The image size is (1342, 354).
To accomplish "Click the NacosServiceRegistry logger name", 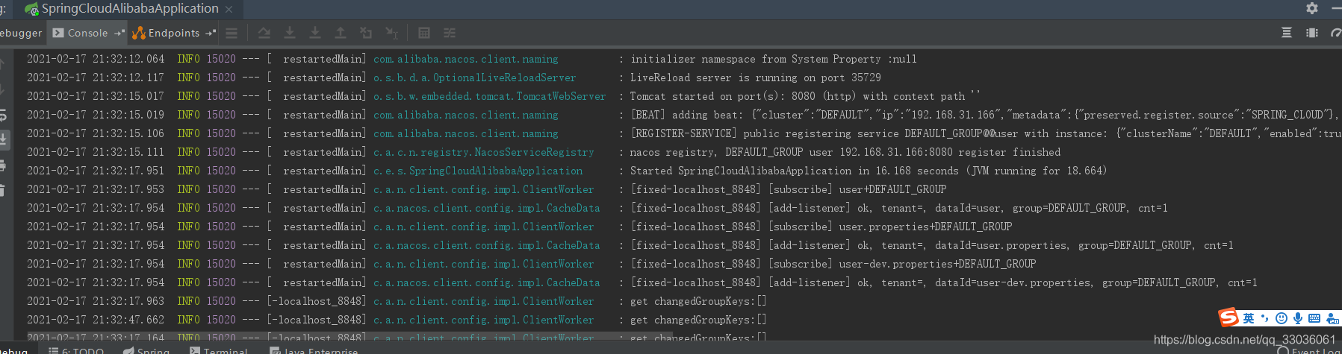I will pyautogui.click(x=483, y=152).
